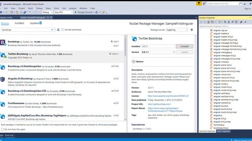The width and height of the screenshot is (252, 141).
Task: Close the NuGet SampleFirstAngular tab
Action: coord(51,17)
